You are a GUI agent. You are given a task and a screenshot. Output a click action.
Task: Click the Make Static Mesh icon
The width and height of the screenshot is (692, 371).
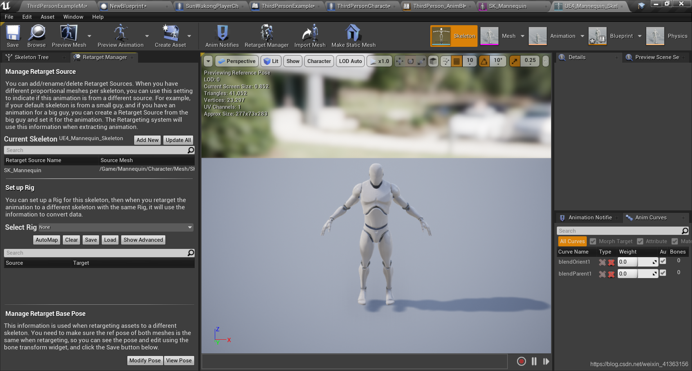tap(353, 33)
